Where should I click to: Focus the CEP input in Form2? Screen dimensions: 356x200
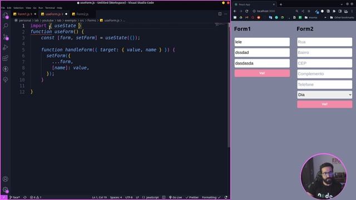324,63
